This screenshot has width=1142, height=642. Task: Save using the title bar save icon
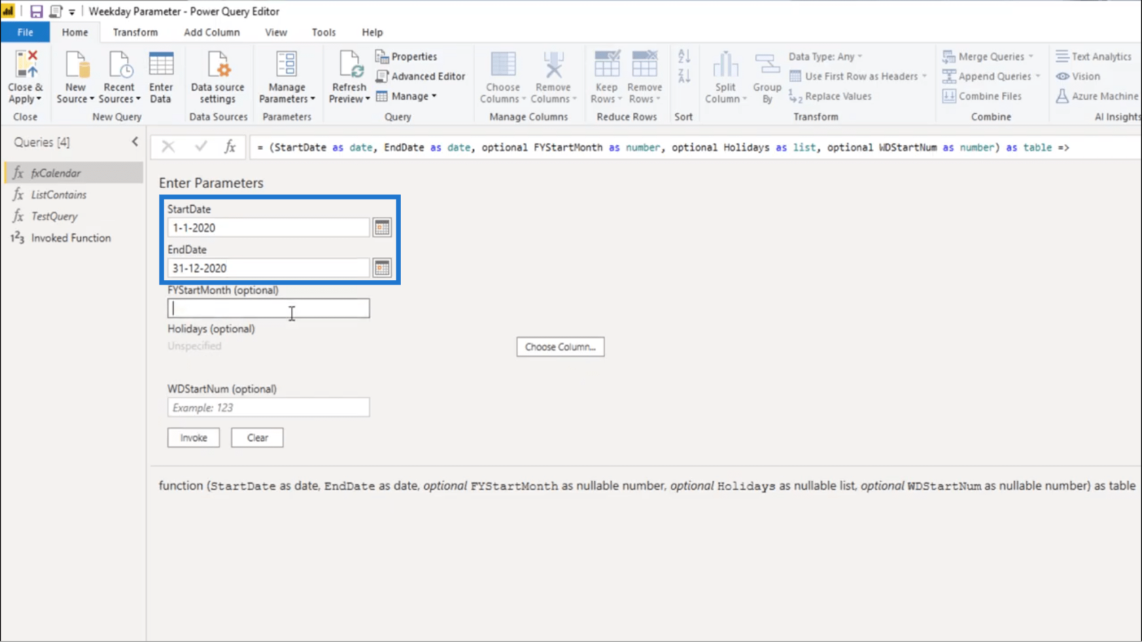(x=36, y=12)
